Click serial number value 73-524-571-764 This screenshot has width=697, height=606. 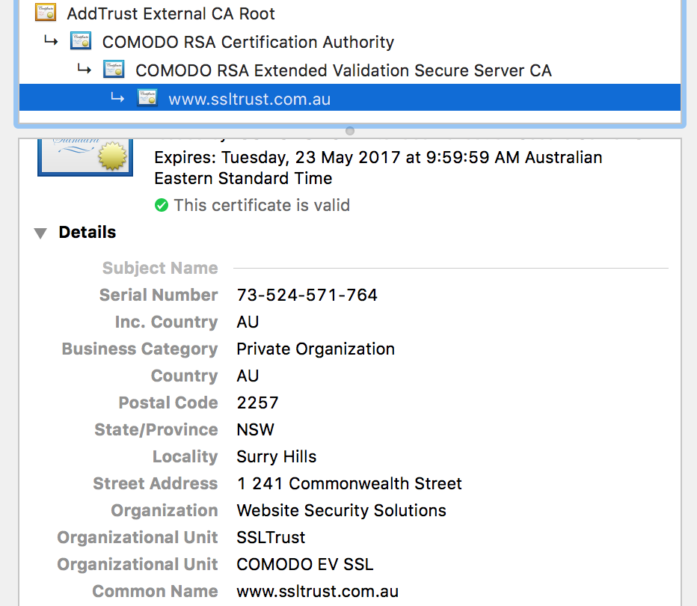pos(307,295)
